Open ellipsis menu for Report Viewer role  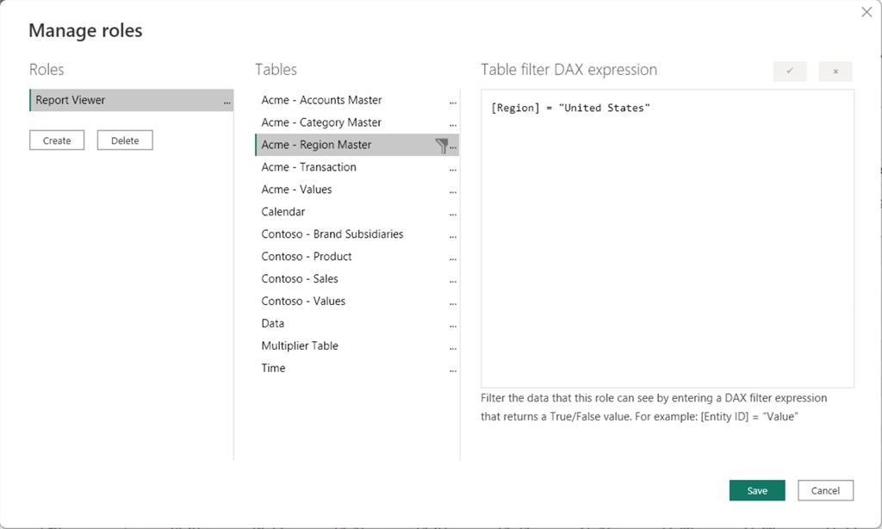[x=227, y=102]
